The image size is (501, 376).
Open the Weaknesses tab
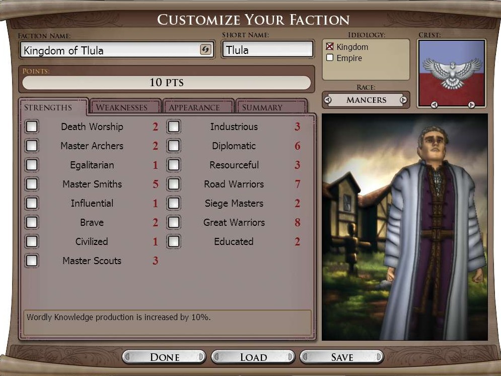coord(124,107)
